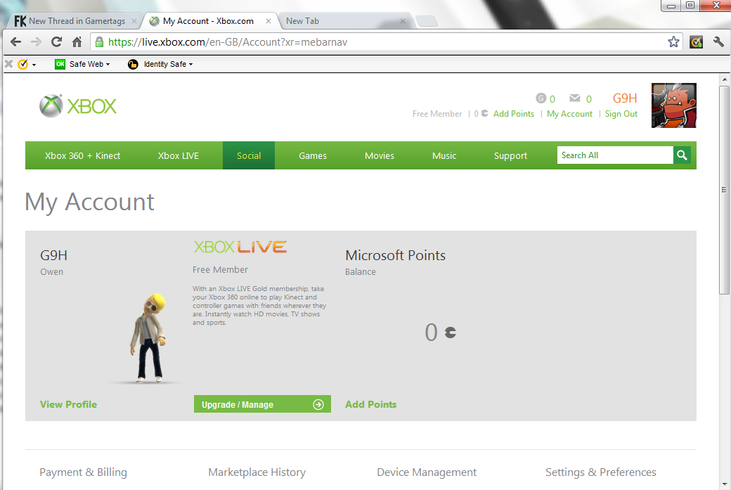Click the green padlock security icon
This screenshot has width=731, height=490.
pyautogui.click(x=99, y=42)
